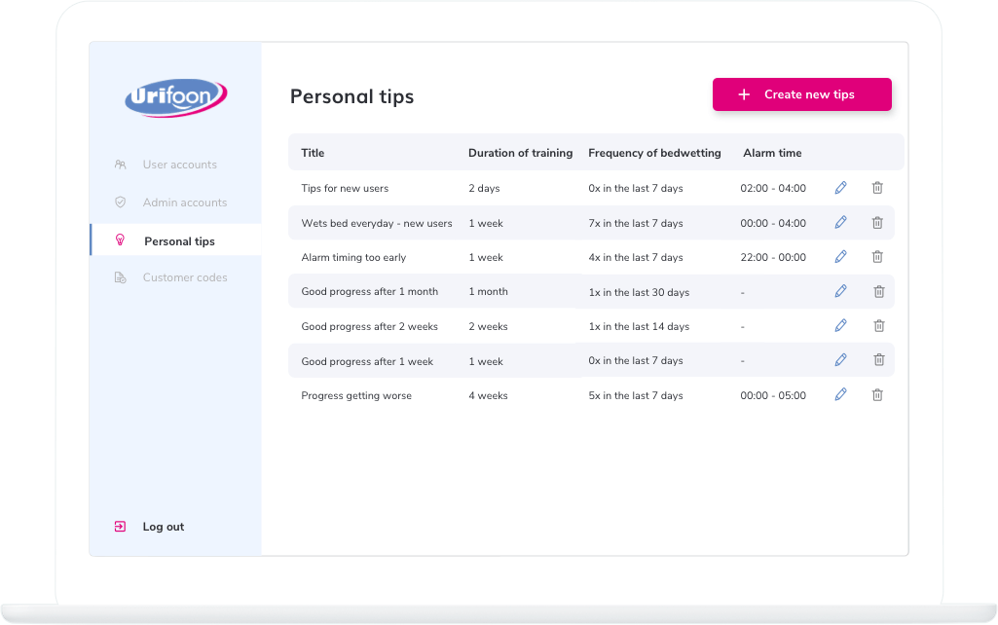The image size is (998, 625).
Task: Edit 'Wets bed everyday - new users' tip
Action: coord(841,222)
